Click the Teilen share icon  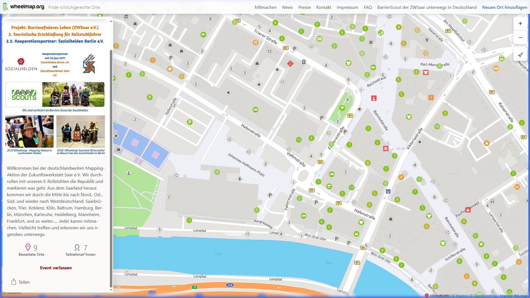pyautogui.click(x=14, y=282)
